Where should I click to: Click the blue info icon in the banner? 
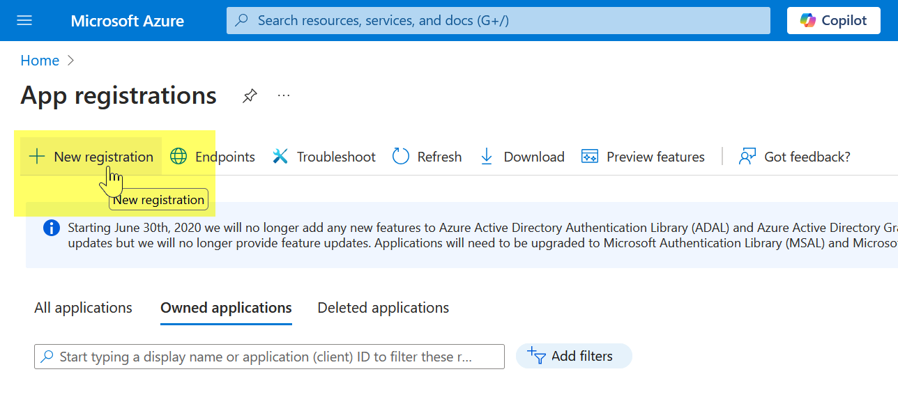(52, 228)
